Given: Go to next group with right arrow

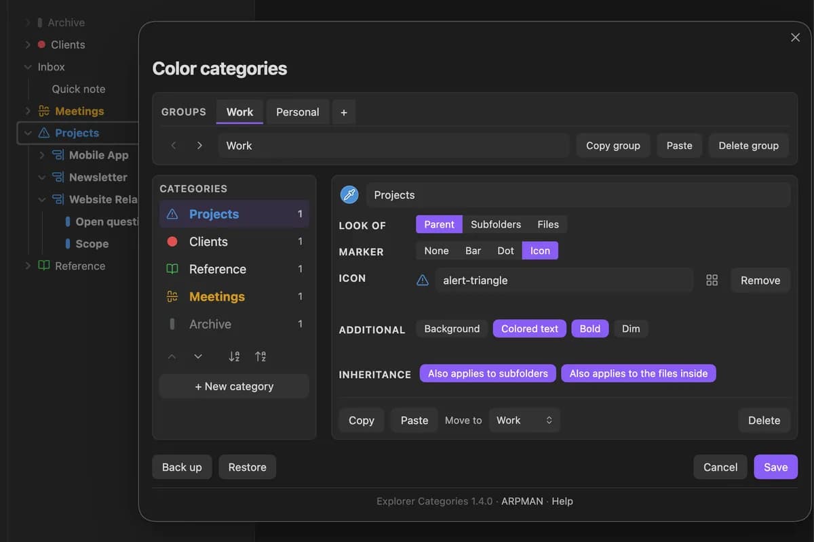Looking at the screenshot, I should 199,146.
